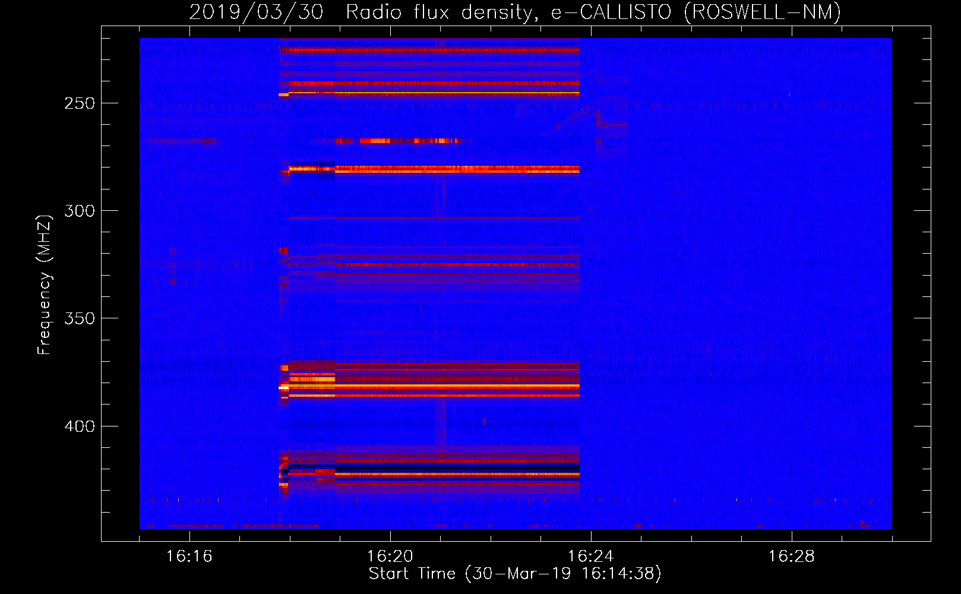Click the plot title mentioning e-CALLISTO (ROSWELL-NM)
Screen dimensions: 961x594
tap(515, 12)
